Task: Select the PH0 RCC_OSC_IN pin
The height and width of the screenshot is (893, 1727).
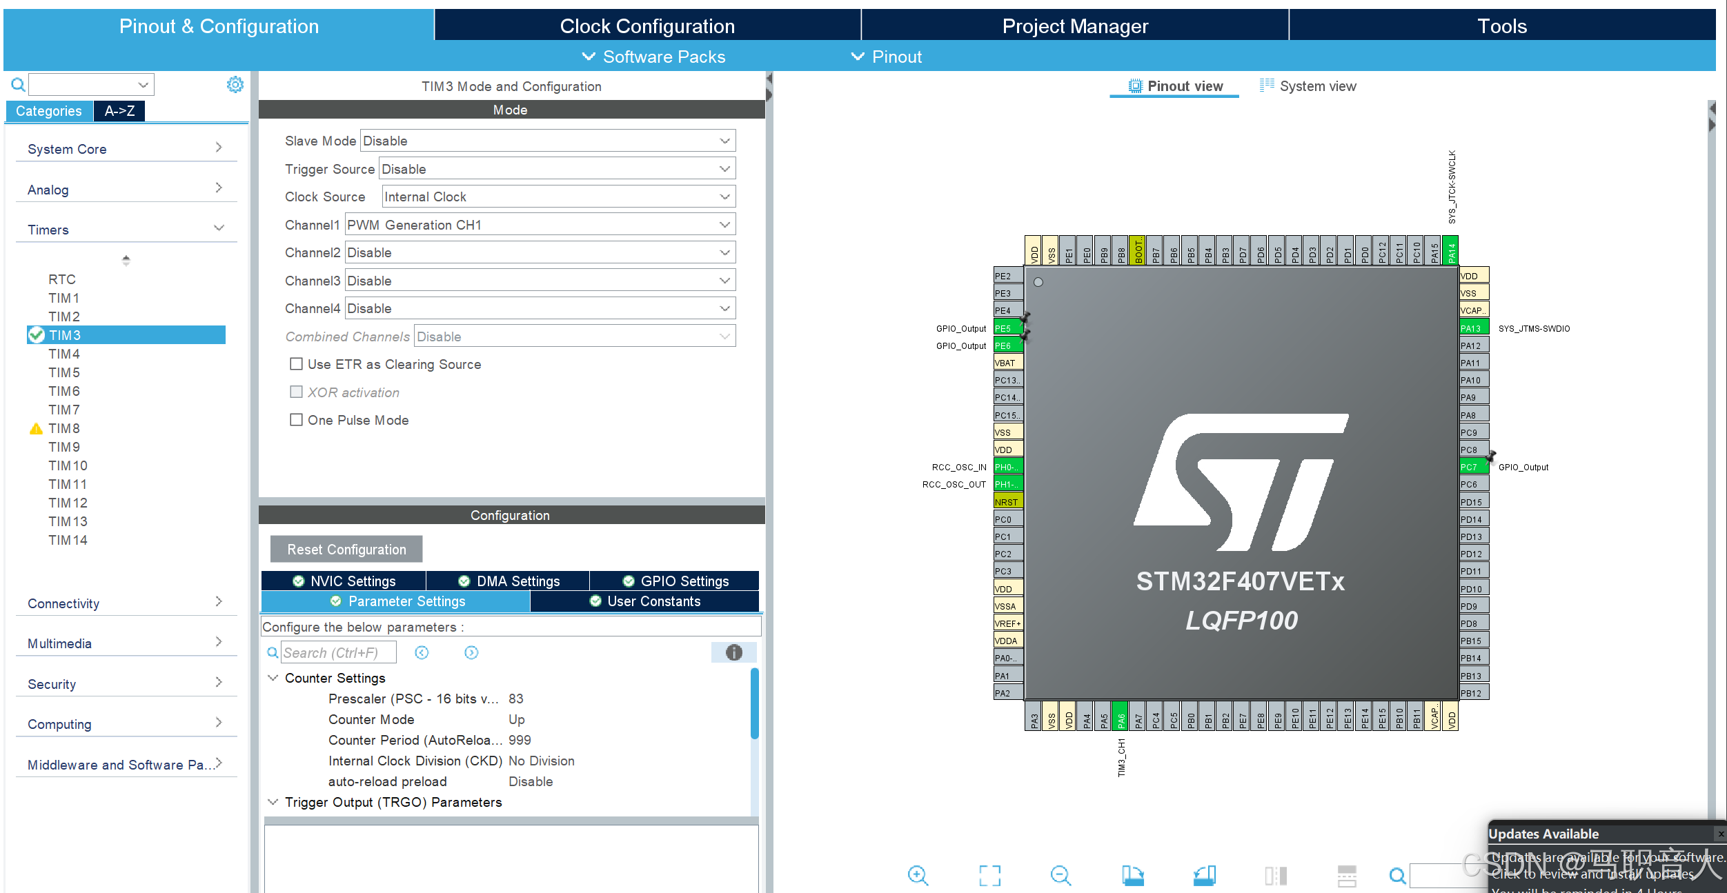Action: pos(1008,467)
